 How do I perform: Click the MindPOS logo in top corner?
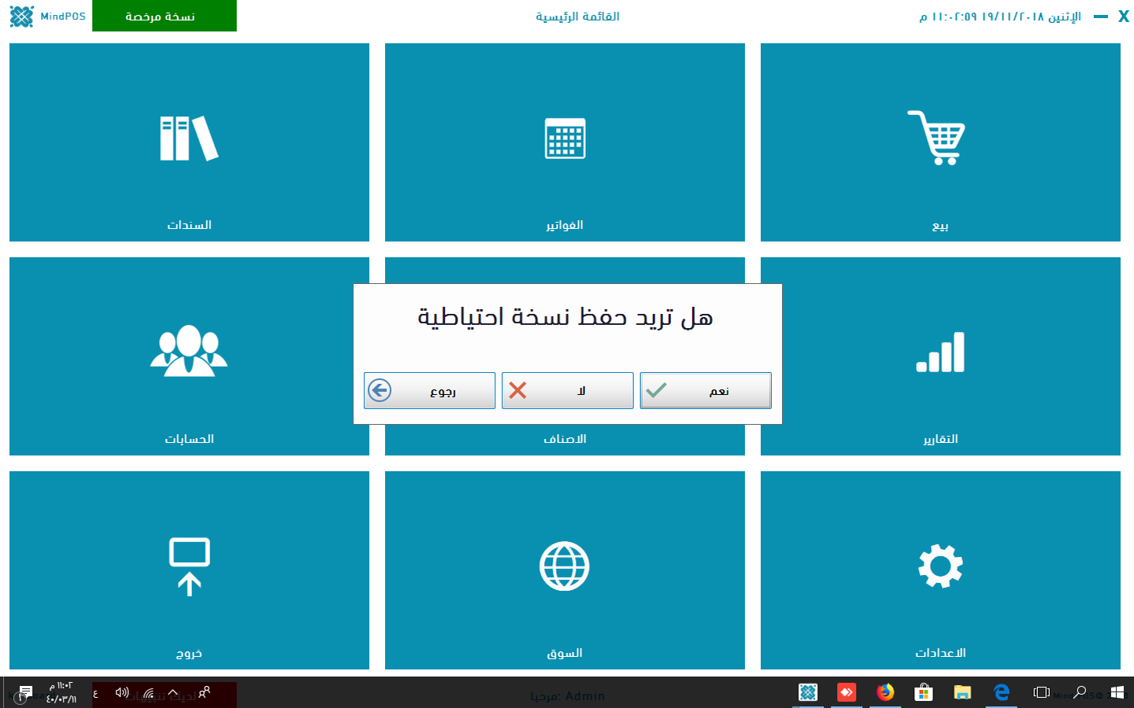22,17
